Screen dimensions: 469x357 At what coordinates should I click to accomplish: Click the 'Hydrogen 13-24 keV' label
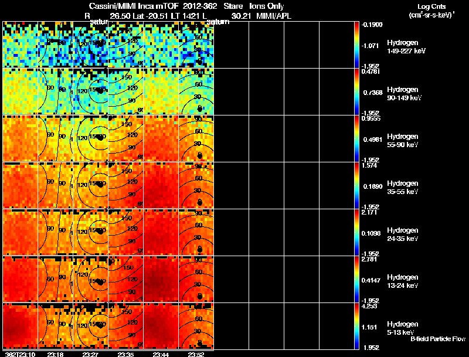tap(403, 281)
